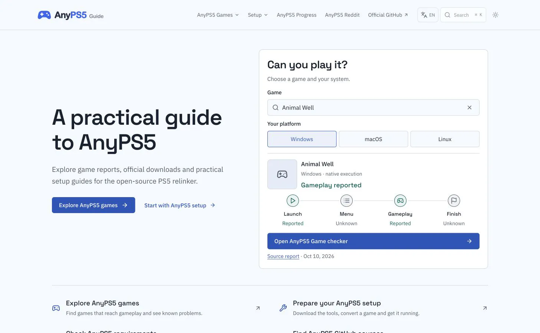Open the Prepare your AnyPS5 setup card title
The image size is (540, 333).
[337, 303]
